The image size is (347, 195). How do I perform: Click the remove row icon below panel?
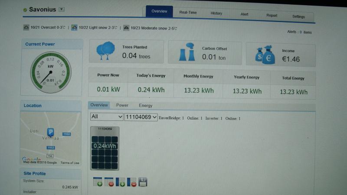(x=109, y=182)
